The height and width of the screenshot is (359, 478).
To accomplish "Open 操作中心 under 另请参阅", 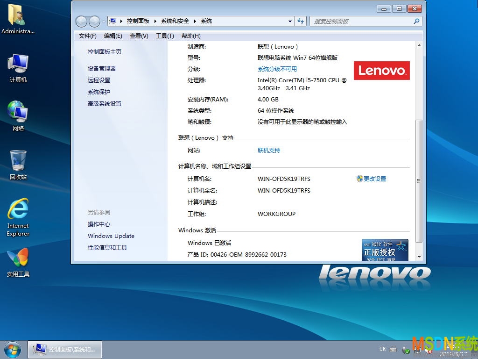I will click(x=99, y=224).
